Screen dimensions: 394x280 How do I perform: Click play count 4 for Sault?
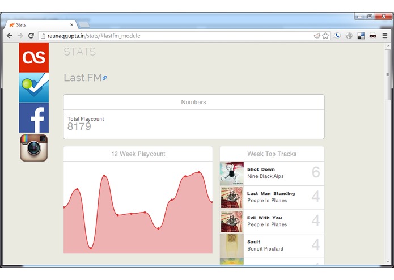coord(316,245)
